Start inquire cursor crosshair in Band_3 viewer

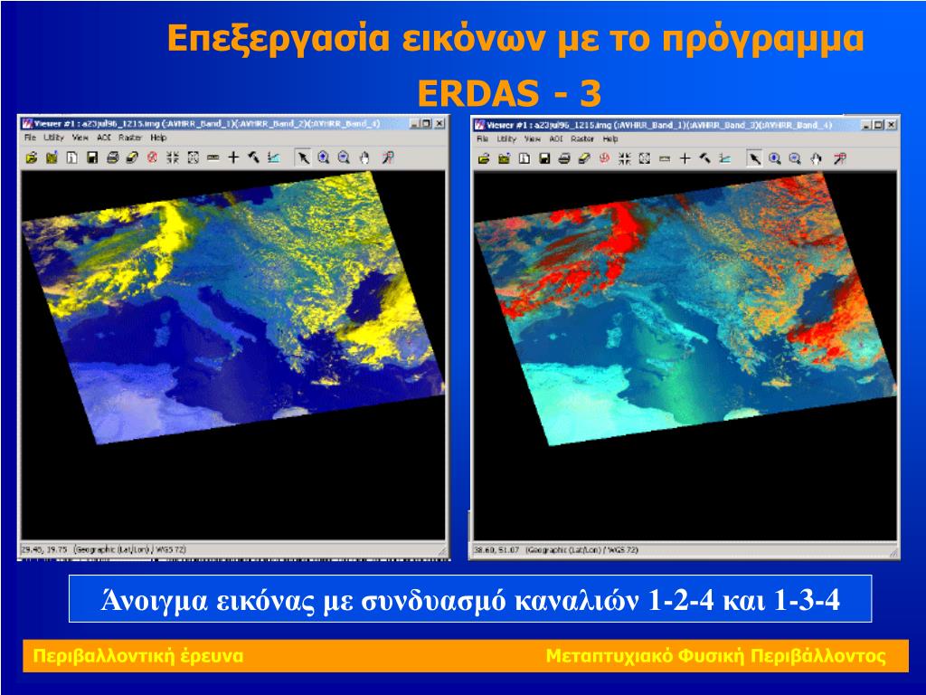(685, 158)
